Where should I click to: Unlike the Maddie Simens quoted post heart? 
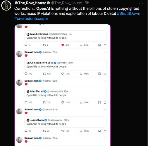click(x=63, y=45)
